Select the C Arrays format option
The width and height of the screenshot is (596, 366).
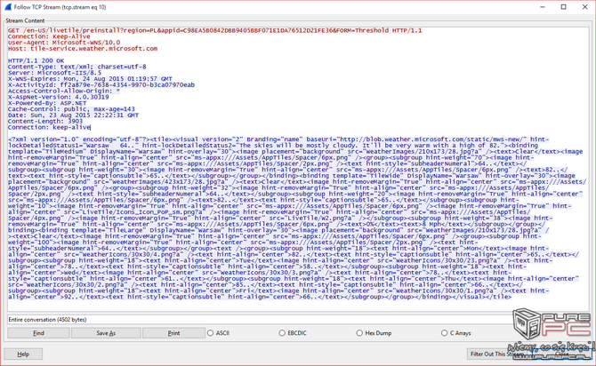pyautogui.click(x=445, y=333)
